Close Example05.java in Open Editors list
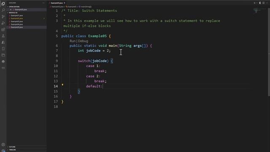The height and width of the screenshot is (152, 270). click(x=11, y=10)
